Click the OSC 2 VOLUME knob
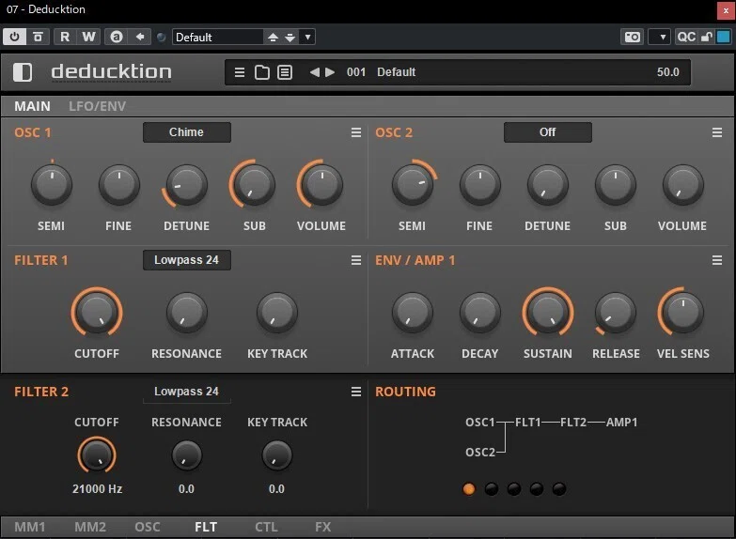This screenshot has height=539, width=736. click(x=683, y=185)
